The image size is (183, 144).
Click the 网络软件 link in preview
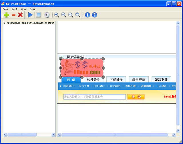pyautogui.click(x=69, y=86)
